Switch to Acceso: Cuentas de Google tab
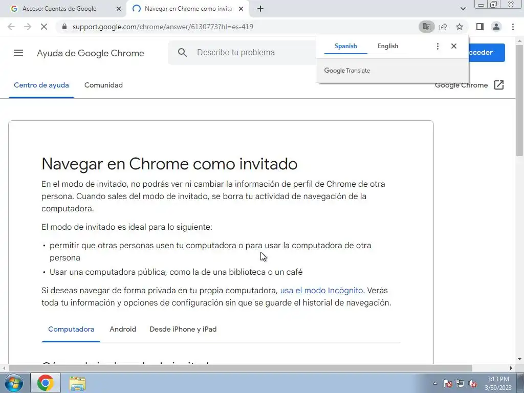The width and height of the screenshot is (524, 393). pyautogui.click(x=59, y=9)
